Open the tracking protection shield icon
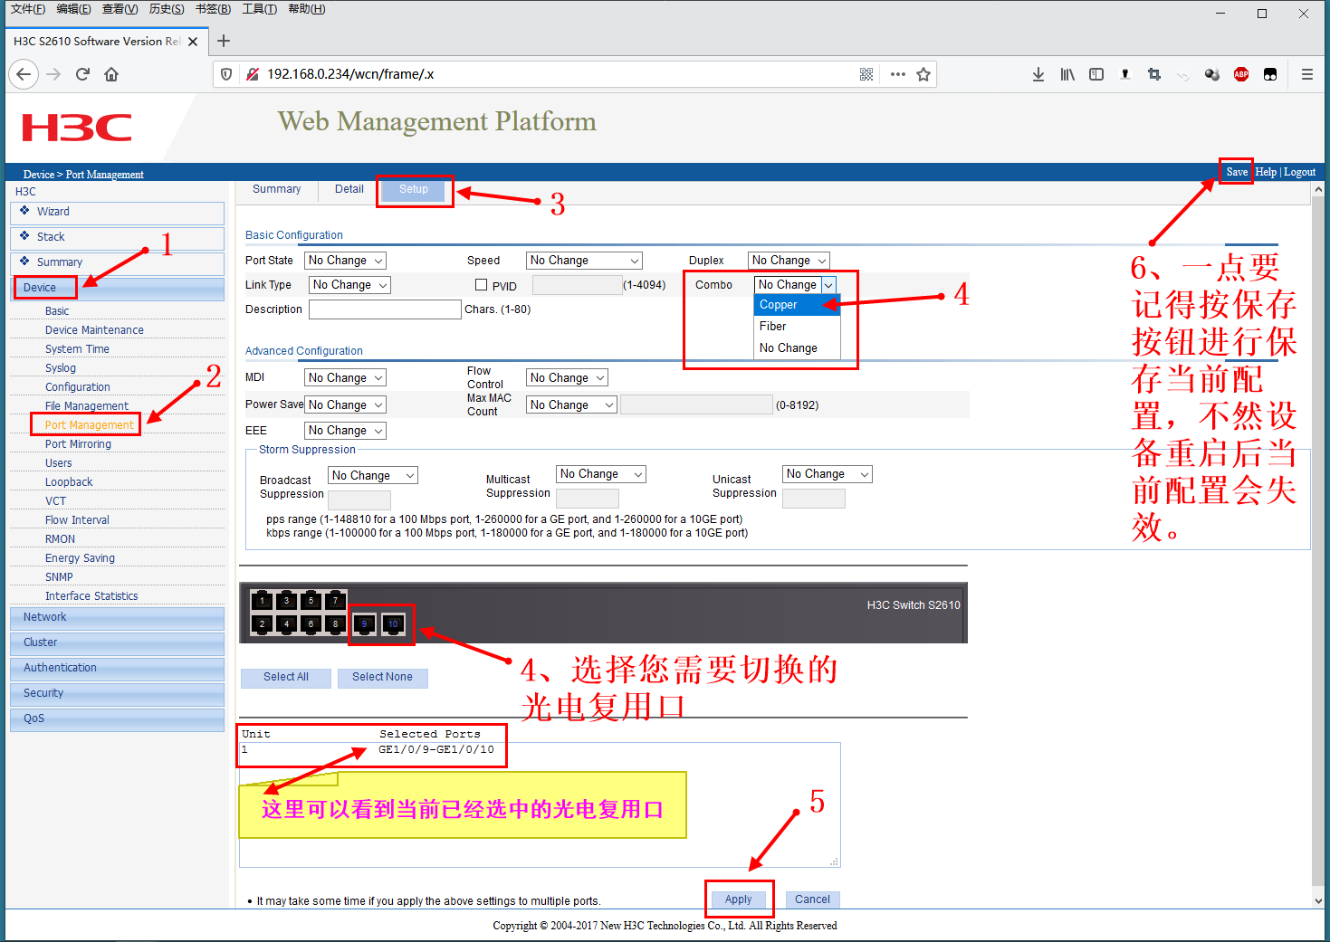This screenshot has height=942, width=1330. pyautogui.click(x=225, y=74)
